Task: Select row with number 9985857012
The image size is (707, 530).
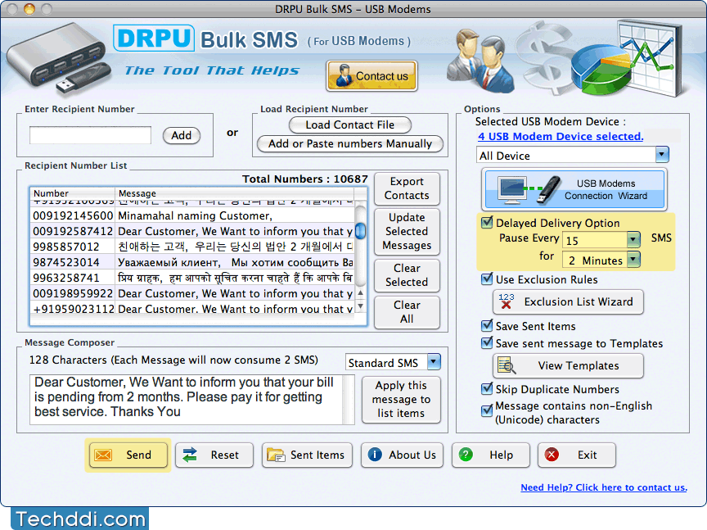Action: [192, 247]
